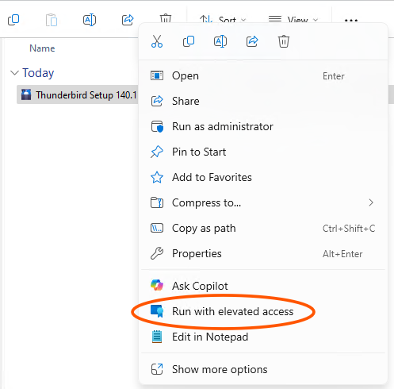
Task: Click the Cut scissors icon in context menu
Action: click(157, 41)
